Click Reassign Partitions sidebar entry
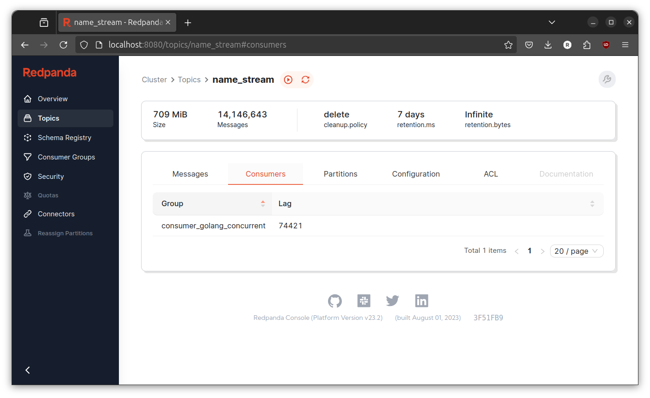Image resolution: width=650 pixels, height=398 pixels. click(x=65, y=233)
